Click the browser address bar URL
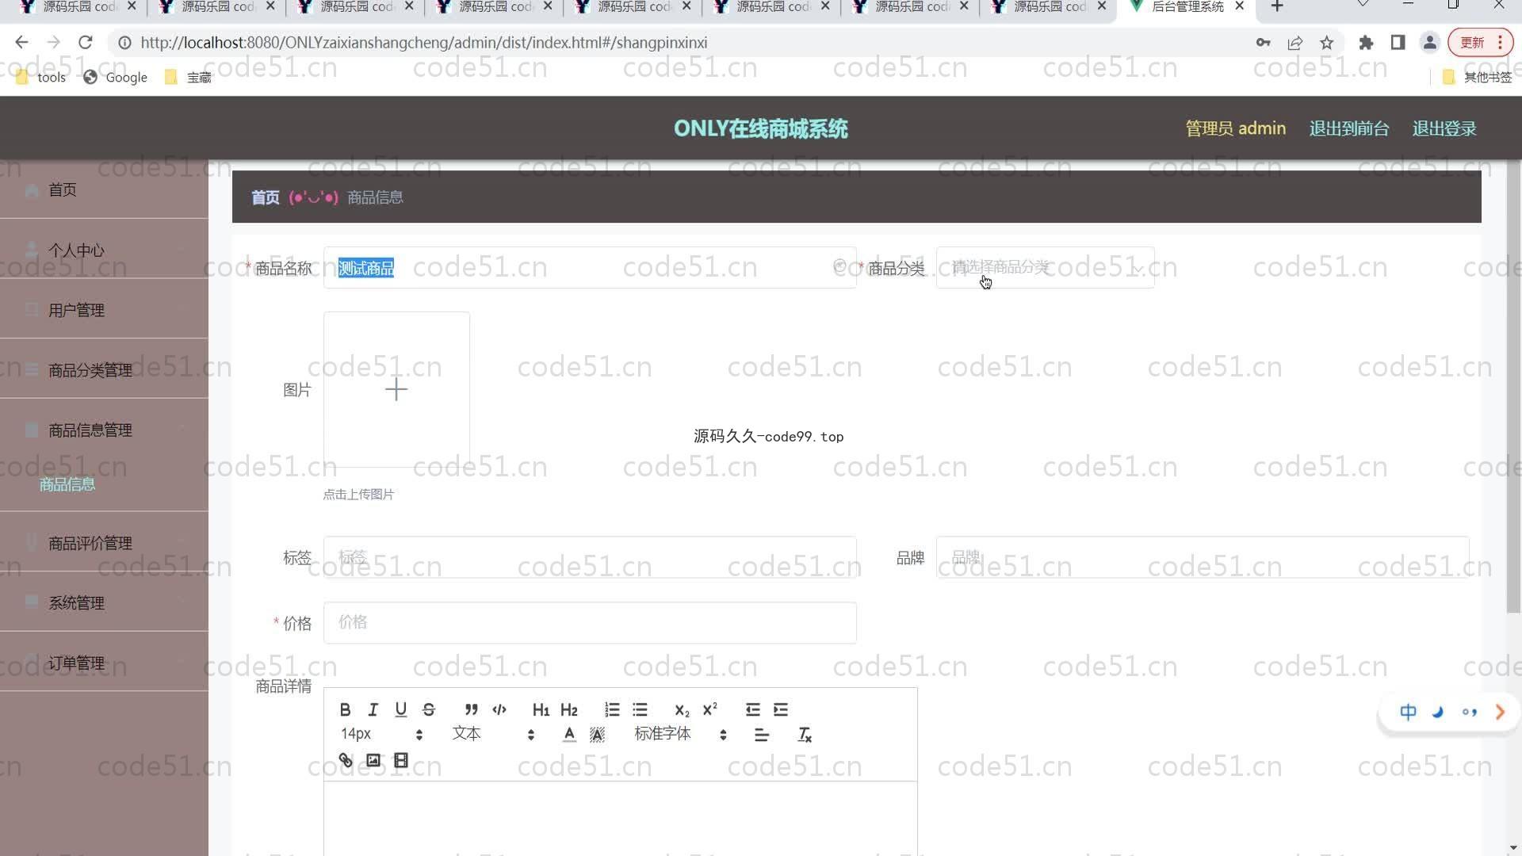 pos(424,43)
